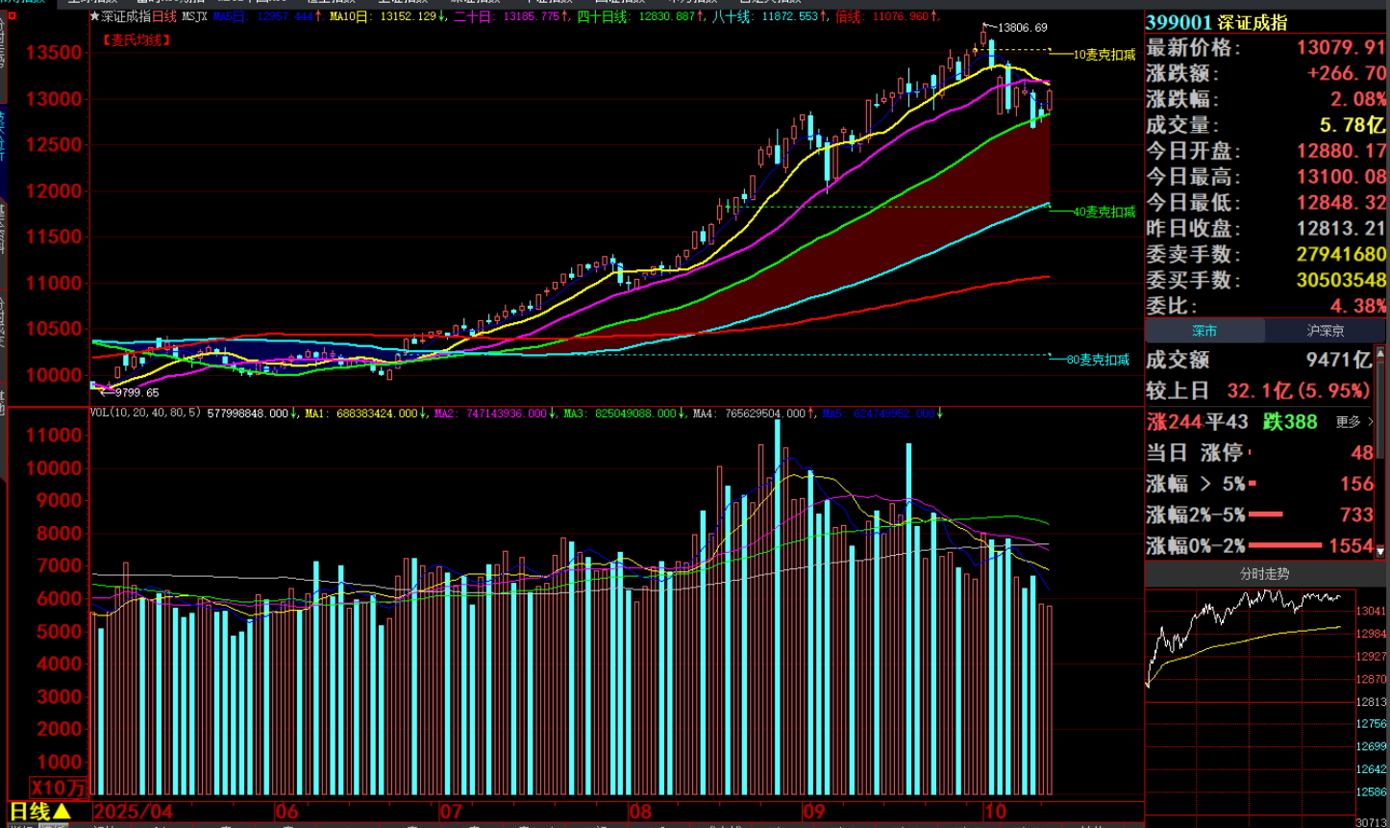The width and height of the screenshot is (1390, 828).
Task: Click the star icon before 深证成指
Action: click(94, 16)
